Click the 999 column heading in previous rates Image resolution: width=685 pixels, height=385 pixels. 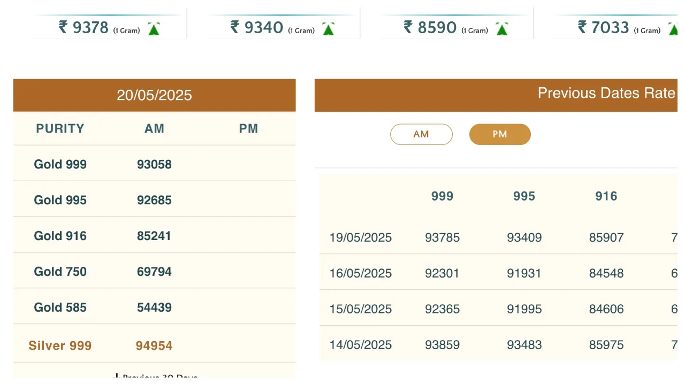pos(442,196)
